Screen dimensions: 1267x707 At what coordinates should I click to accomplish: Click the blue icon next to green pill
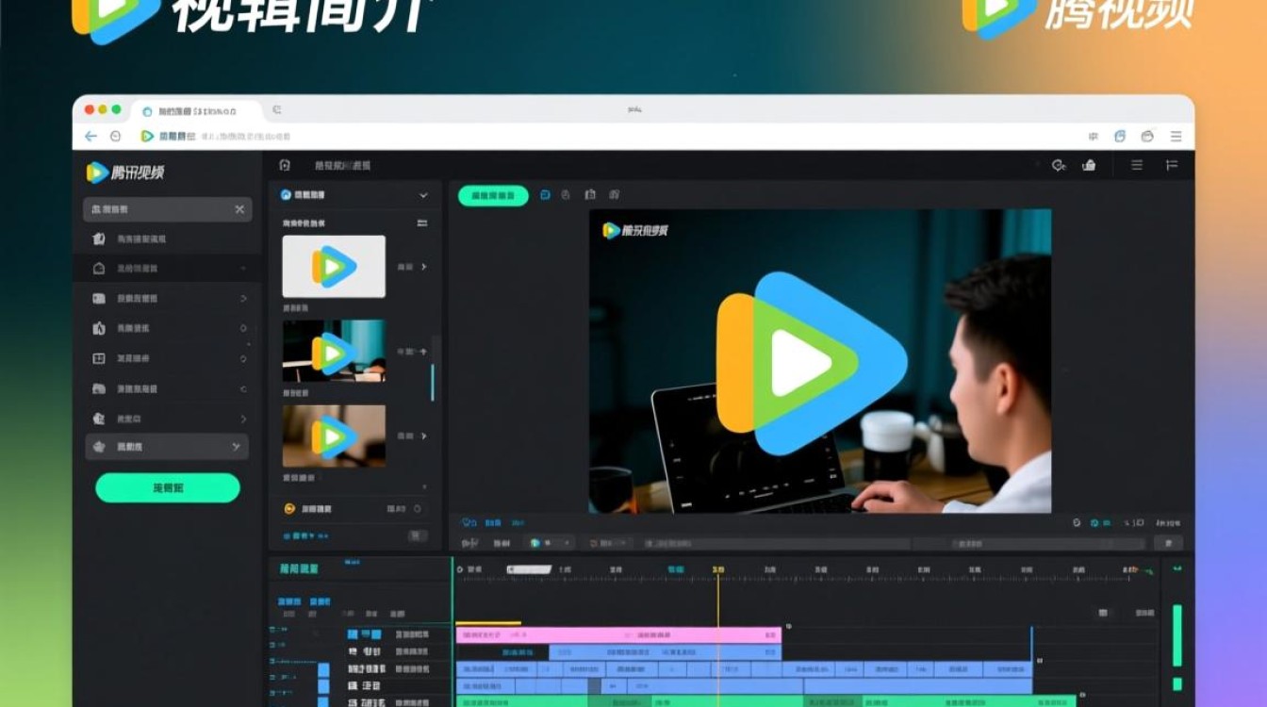coord(545,195)
